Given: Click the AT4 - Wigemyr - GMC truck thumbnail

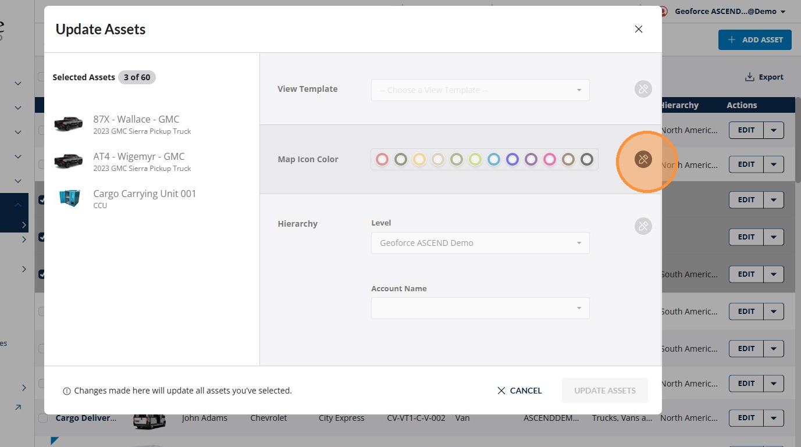Looking at the screenshot, I should (69, 161).
